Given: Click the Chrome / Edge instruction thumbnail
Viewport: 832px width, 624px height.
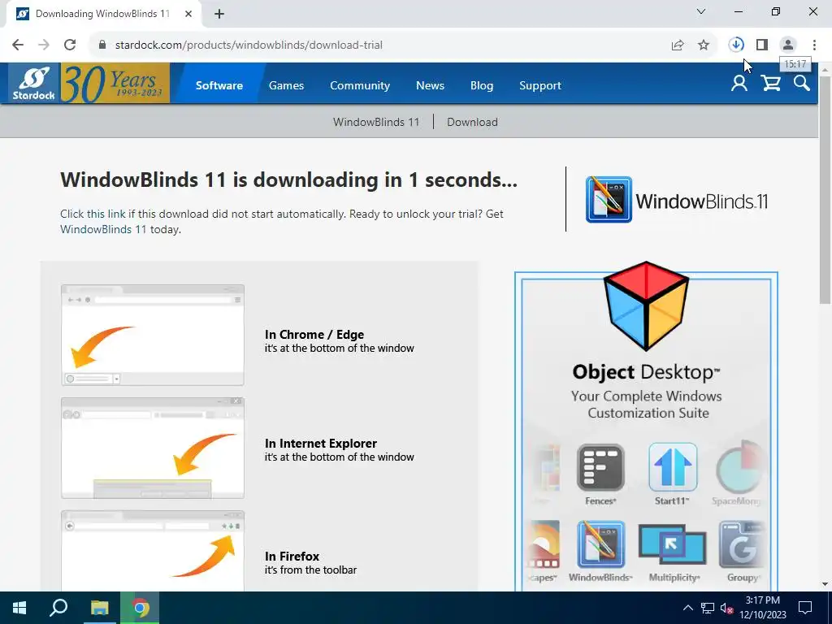Looking at the screenshot, I should click(153, 335).
